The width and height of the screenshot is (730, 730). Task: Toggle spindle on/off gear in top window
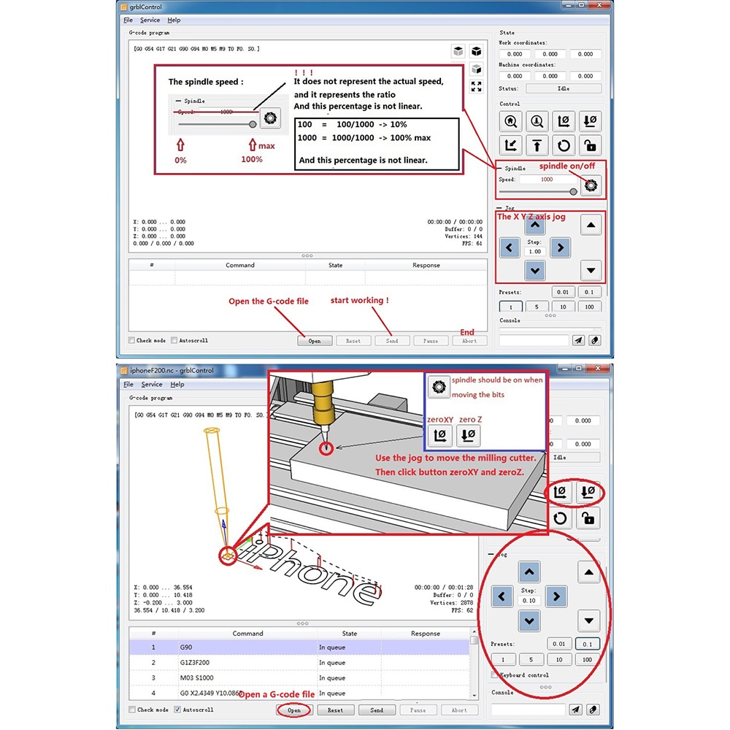tap(591, 185)
